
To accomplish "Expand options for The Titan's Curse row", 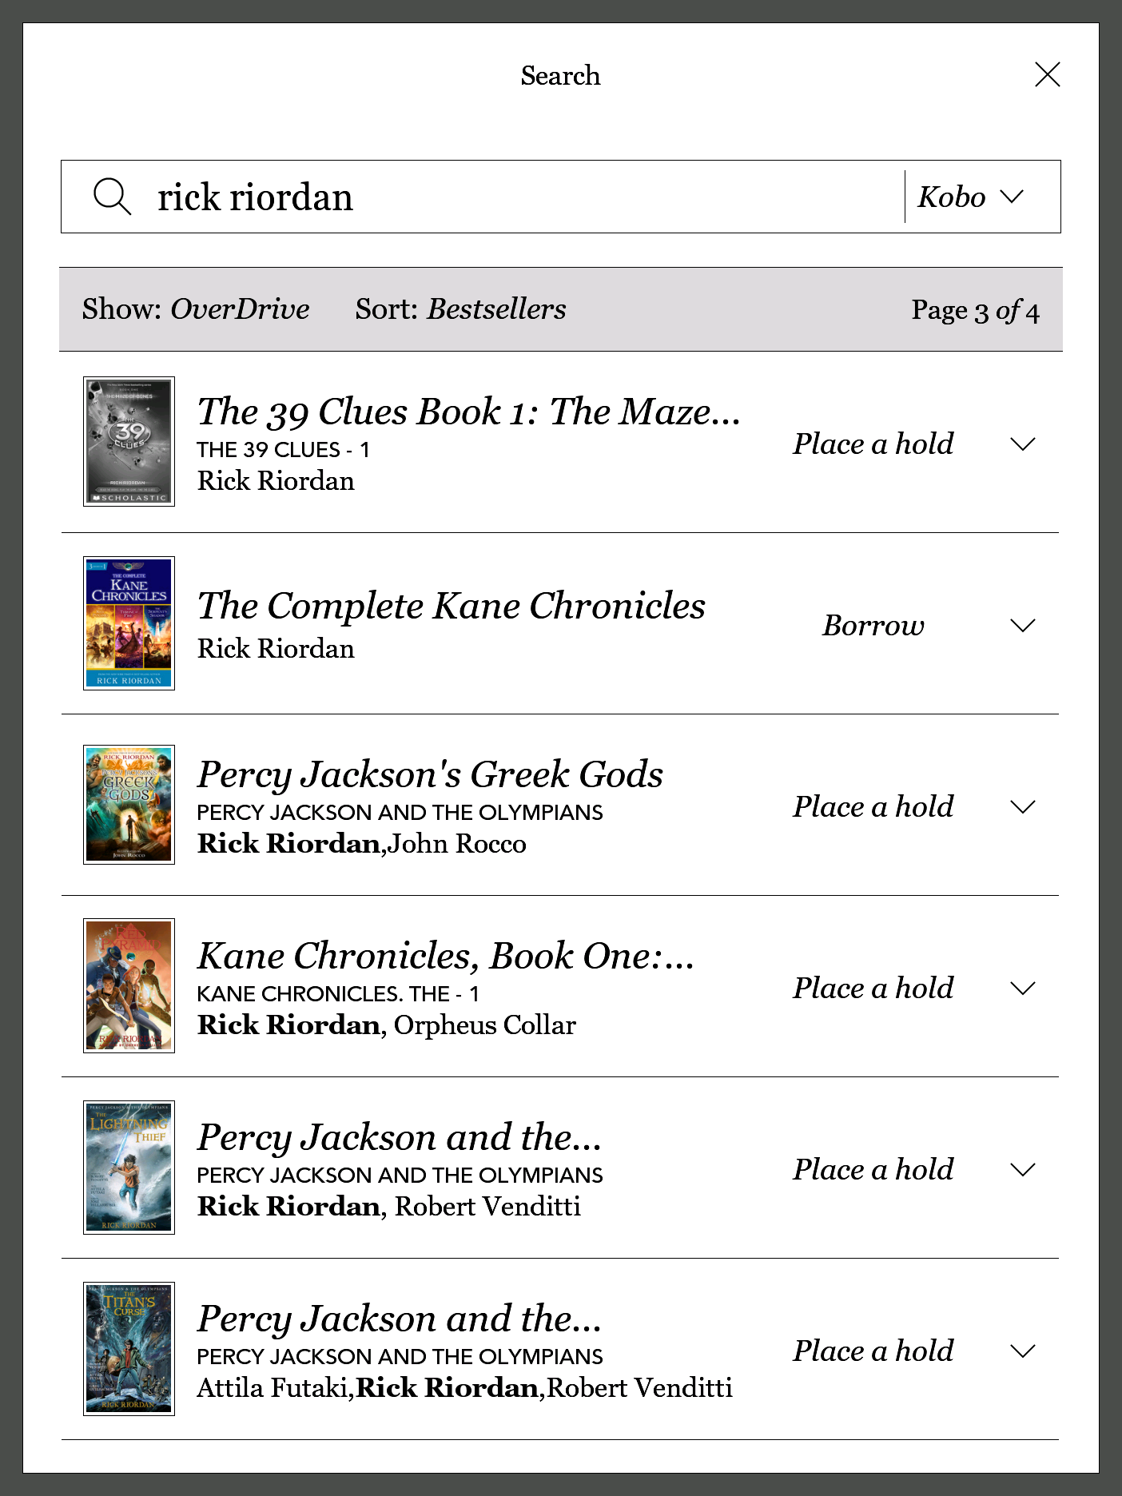I will click(x=1022, y=1351).
